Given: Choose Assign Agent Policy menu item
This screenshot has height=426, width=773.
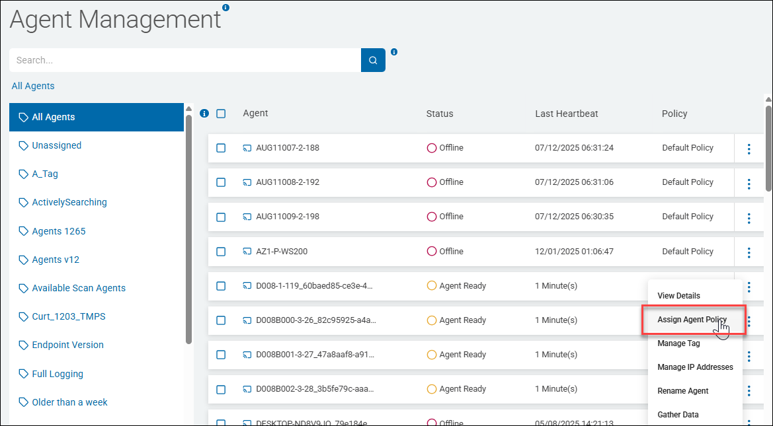Looking at the screenshot, I should [x=694, y=320].
